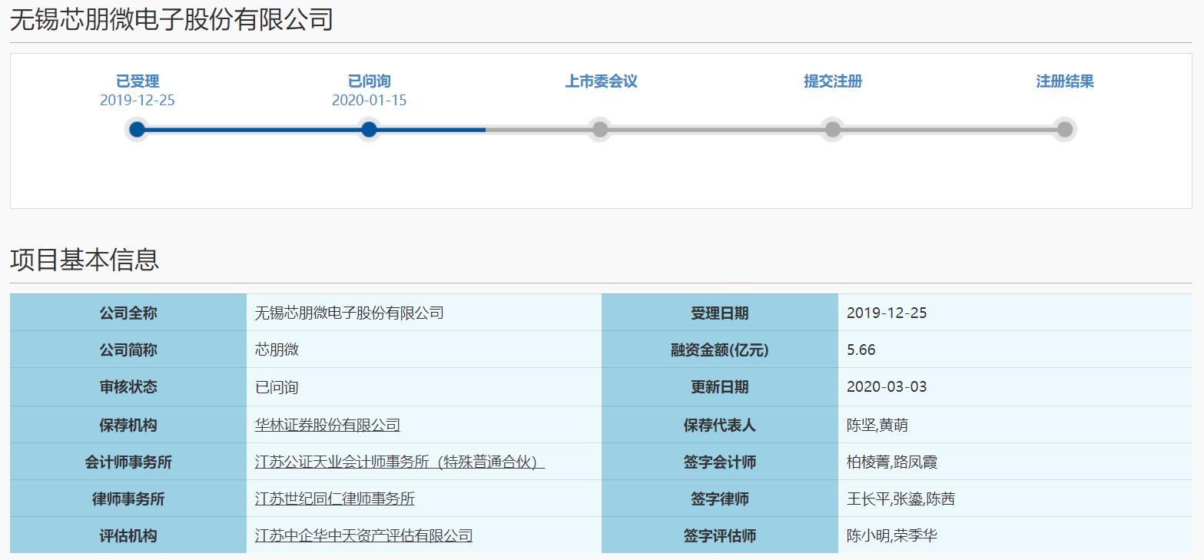The height and width of the screenshot is (560, 1204).
Task: Select the 受理日期 value 2019-12-25
Action: click(x=887, y=313)
